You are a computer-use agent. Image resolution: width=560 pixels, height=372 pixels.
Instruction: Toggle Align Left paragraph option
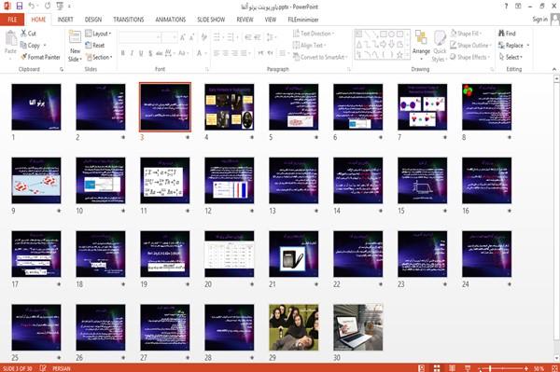click(217, 53)
